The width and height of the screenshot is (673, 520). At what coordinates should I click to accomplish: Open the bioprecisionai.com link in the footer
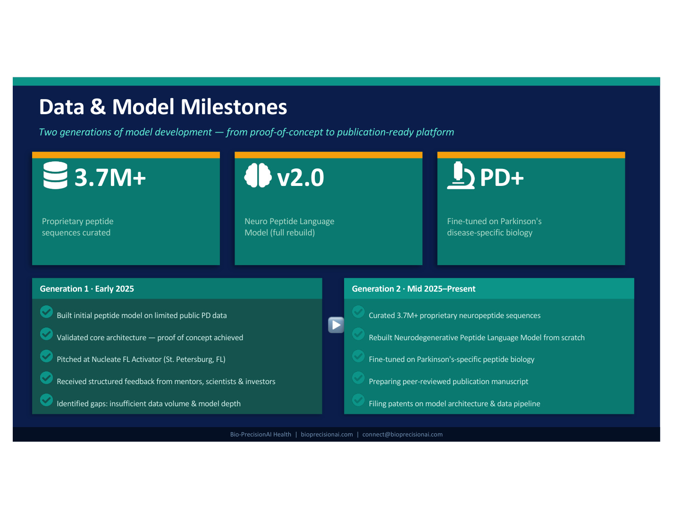(327, 435)
